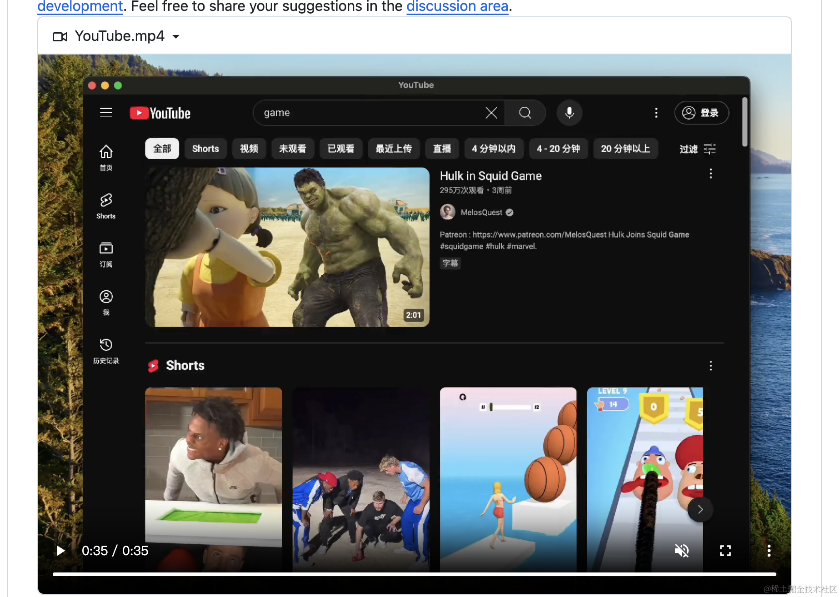Image resolution: width=840 pixels, height=597 pixels.
Task: Open the discussion area link
Action: click(457, 6)
